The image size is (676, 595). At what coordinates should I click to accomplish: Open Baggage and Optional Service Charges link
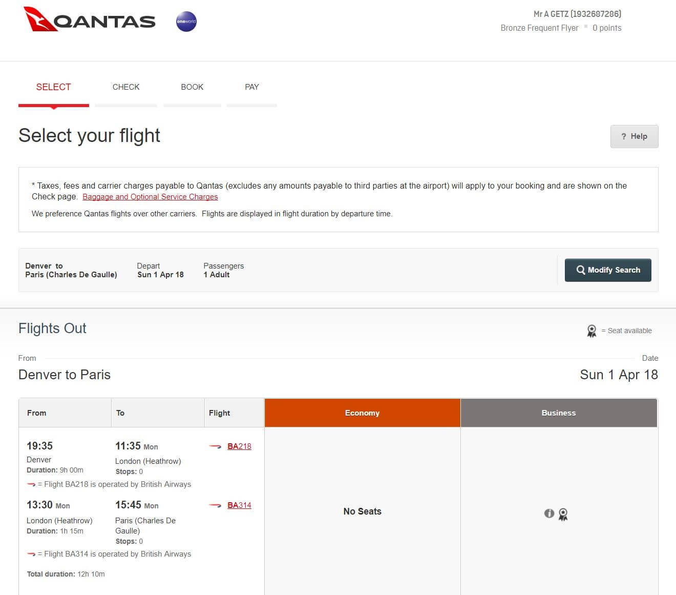click(x=150, y=197)
